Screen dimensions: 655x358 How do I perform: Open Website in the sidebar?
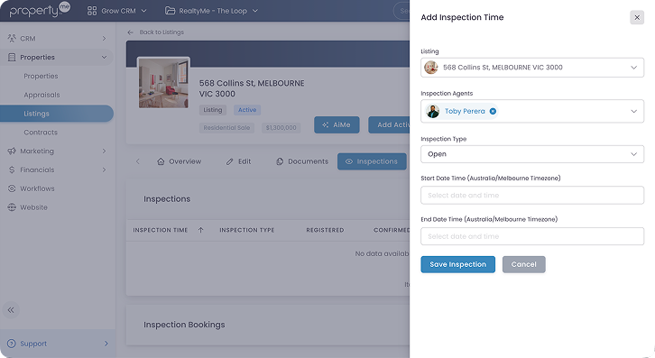pos(33,207)
